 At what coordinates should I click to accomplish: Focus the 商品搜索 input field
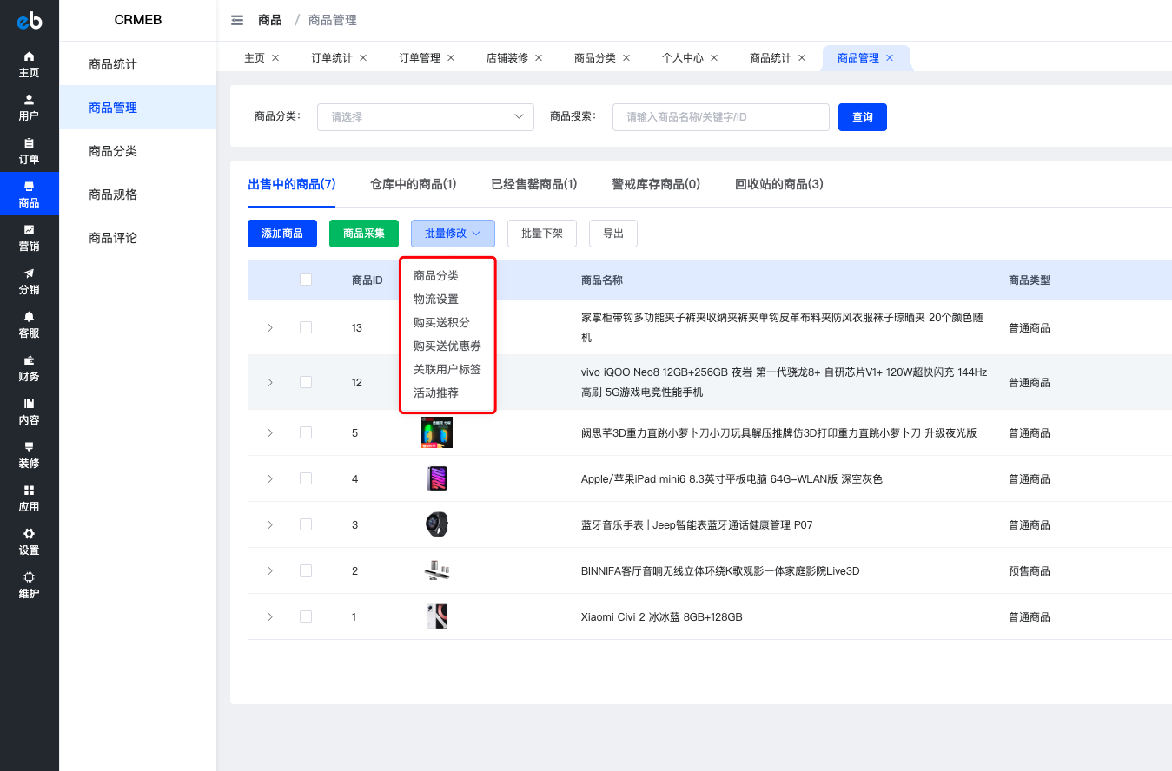721,117
